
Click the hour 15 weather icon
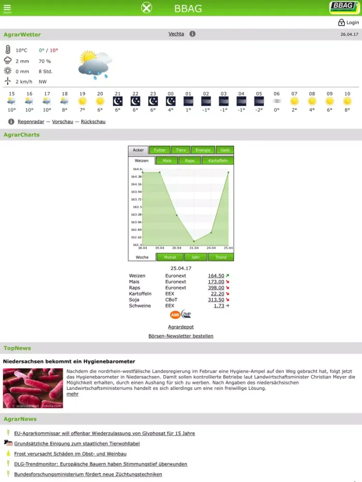click(12, 101)
